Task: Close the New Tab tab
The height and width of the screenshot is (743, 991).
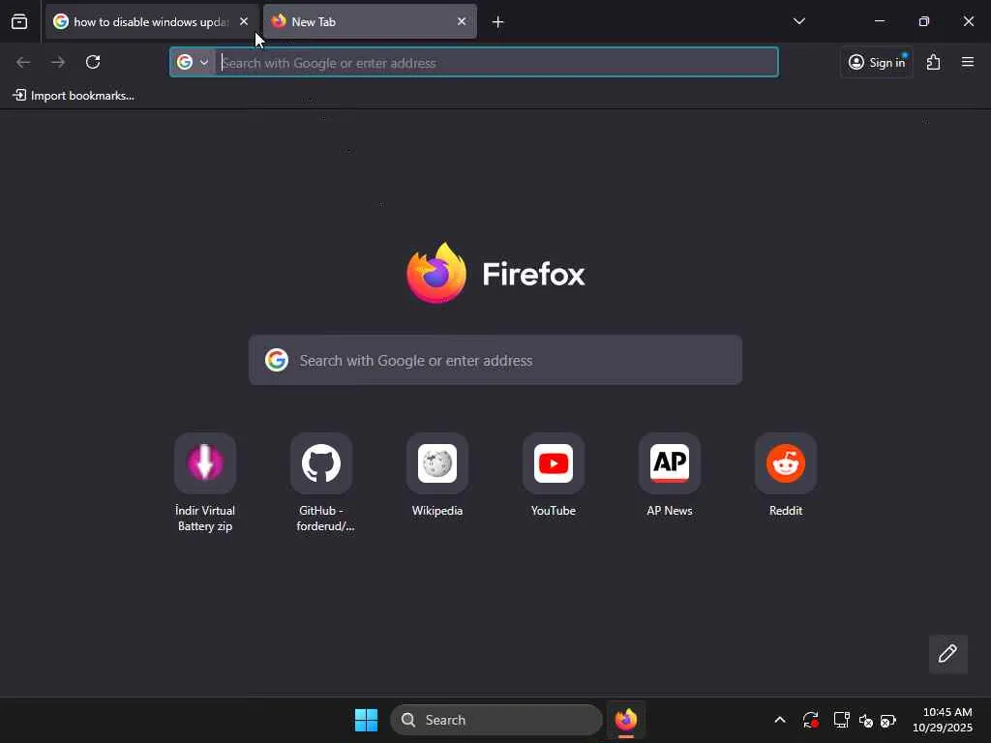Action: pos(462,21)
